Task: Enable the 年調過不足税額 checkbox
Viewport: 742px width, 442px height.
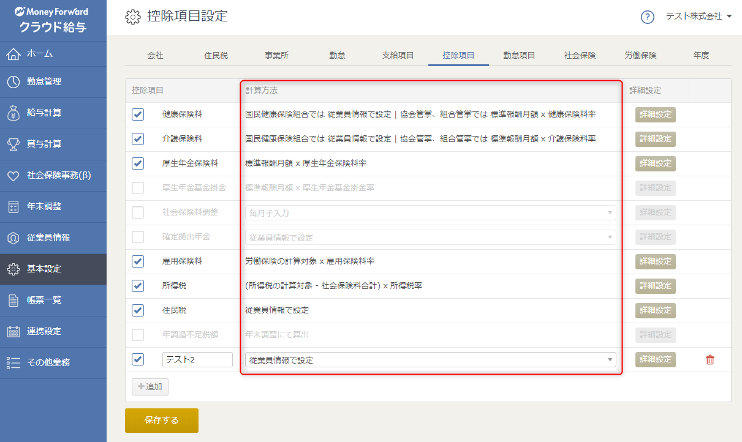Action: coord(138,335)
